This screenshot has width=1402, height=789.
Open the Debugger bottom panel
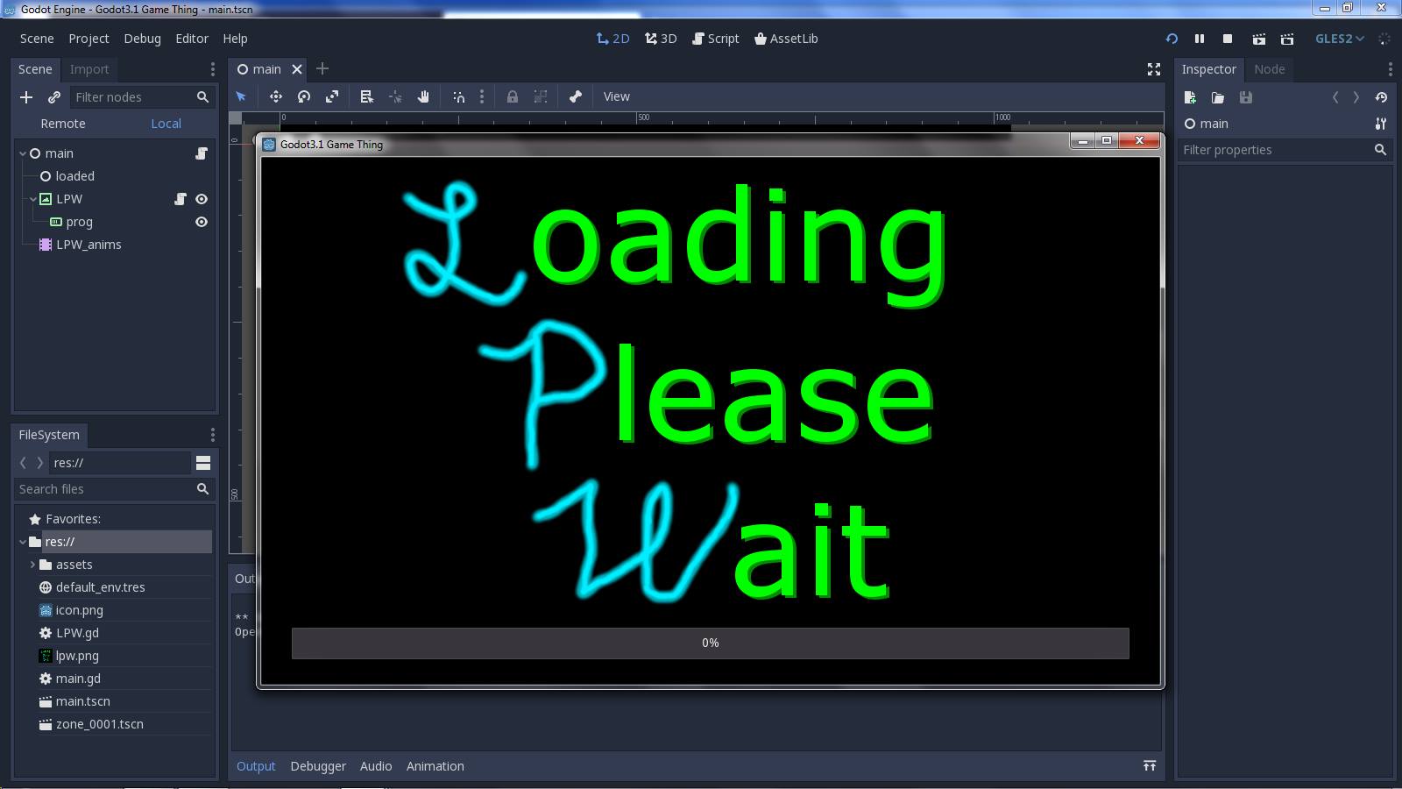pyautogui.click(x=318, y=766)
